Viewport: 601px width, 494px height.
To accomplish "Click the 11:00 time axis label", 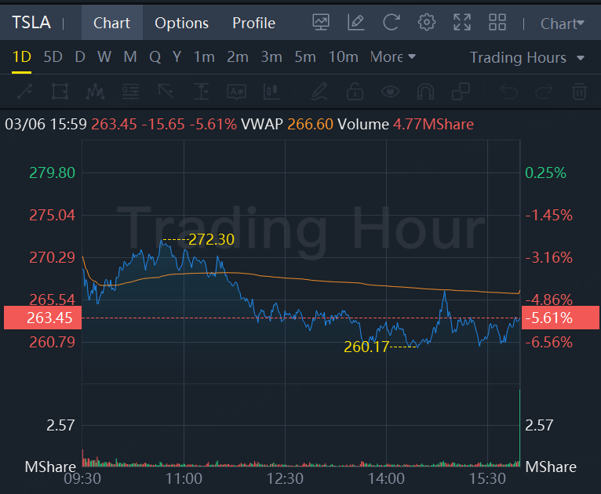I will (184, 478).
